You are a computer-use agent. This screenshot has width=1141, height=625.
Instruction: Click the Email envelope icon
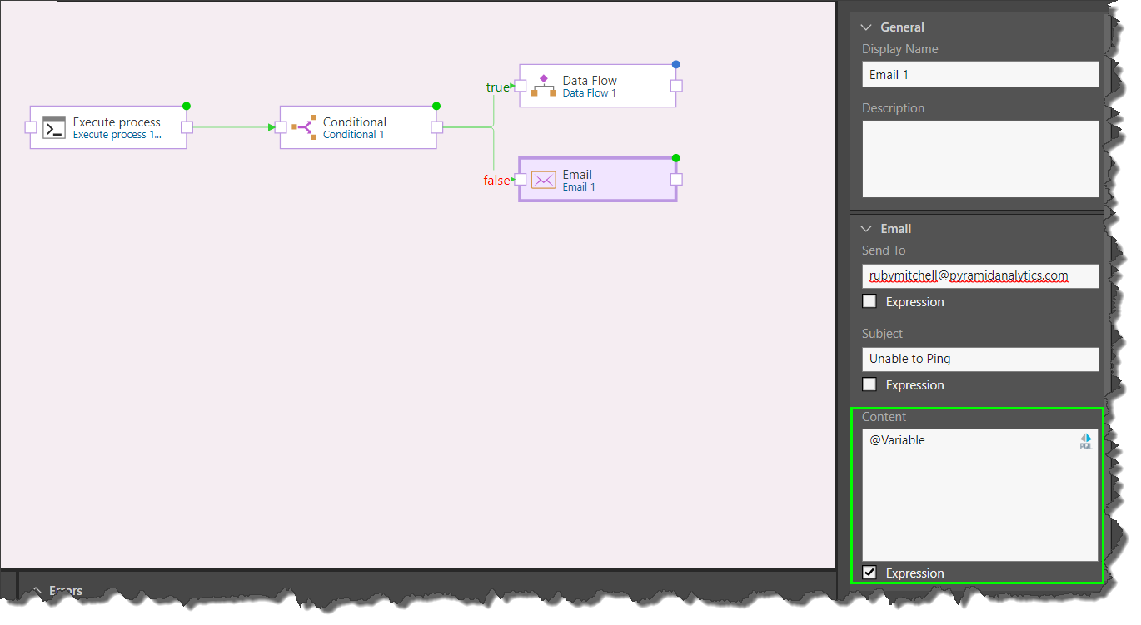pos(544,180)
